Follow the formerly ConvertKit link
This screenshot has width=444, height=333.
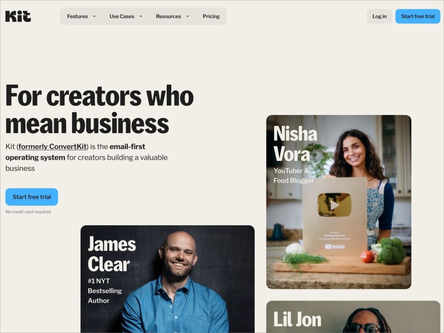pos(52,147)
